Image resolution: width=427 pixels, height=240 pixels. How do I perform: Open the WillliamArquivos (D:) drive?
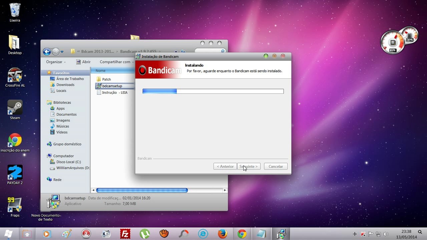[73, 168]
